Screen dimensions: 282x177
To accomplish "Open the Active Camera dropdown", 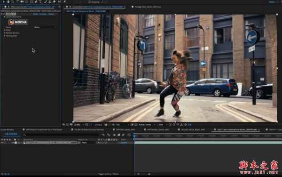I will (147, 125).
